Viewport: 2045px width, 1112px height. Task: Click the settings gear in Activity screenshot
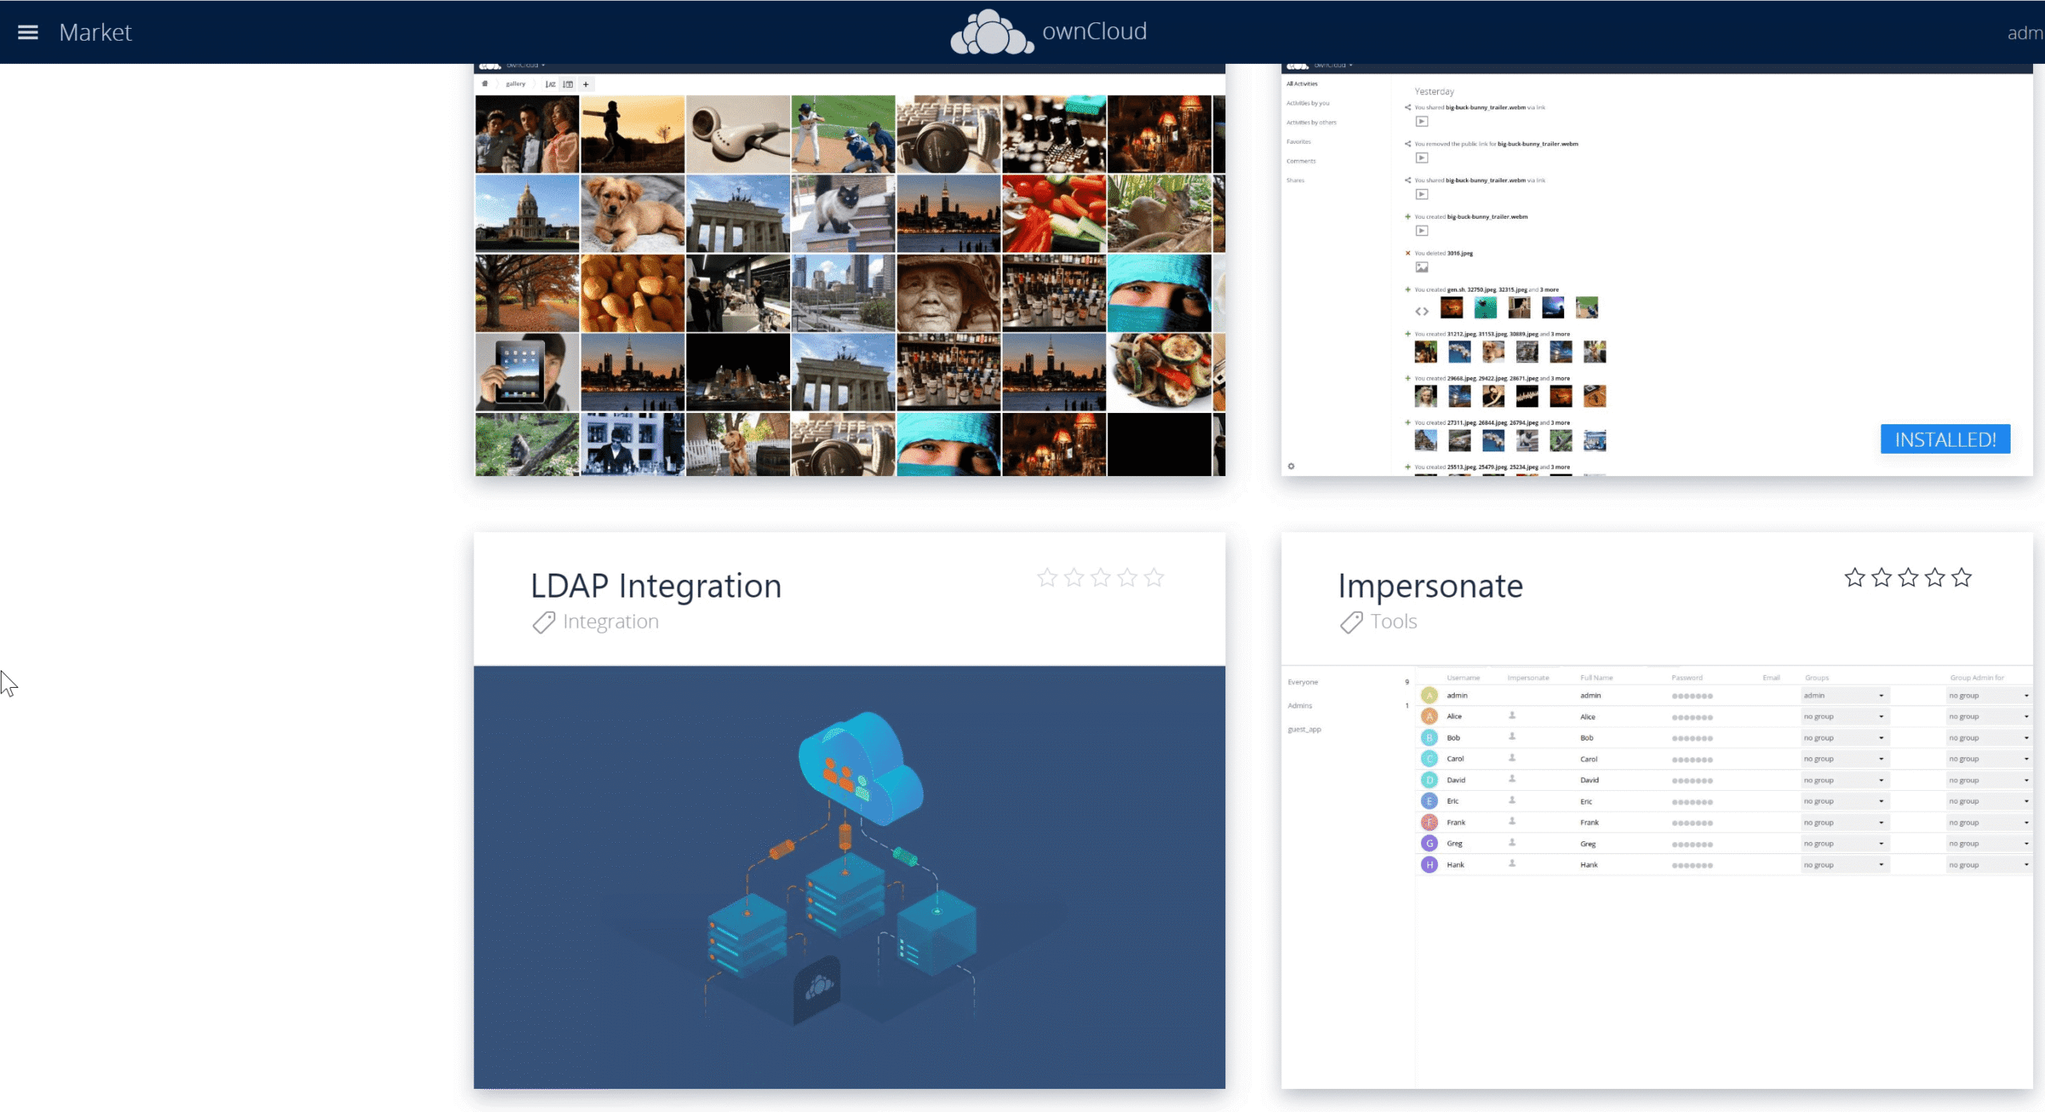(1291, 467)
